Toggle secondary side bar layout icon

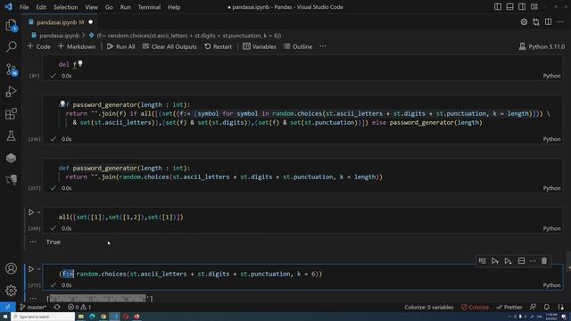[x=522, y=7]
